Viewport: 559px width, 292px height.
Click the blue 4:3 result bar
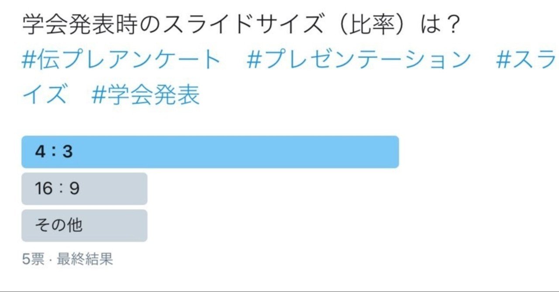point(210,151)
